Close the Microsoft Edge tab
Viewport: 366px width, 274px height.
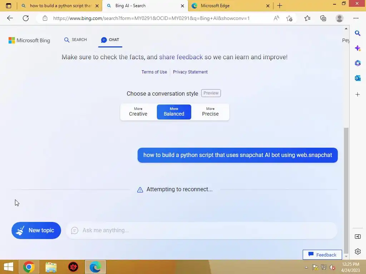(x=268, y=6)
